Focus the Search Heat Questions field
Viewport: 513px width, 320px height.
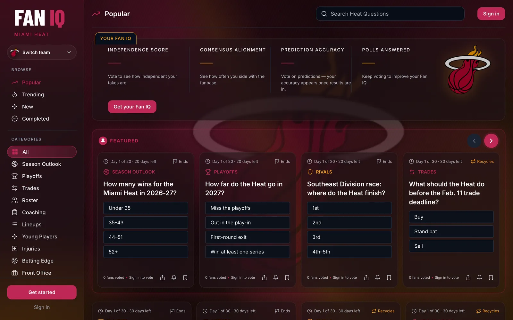point(390,14)
